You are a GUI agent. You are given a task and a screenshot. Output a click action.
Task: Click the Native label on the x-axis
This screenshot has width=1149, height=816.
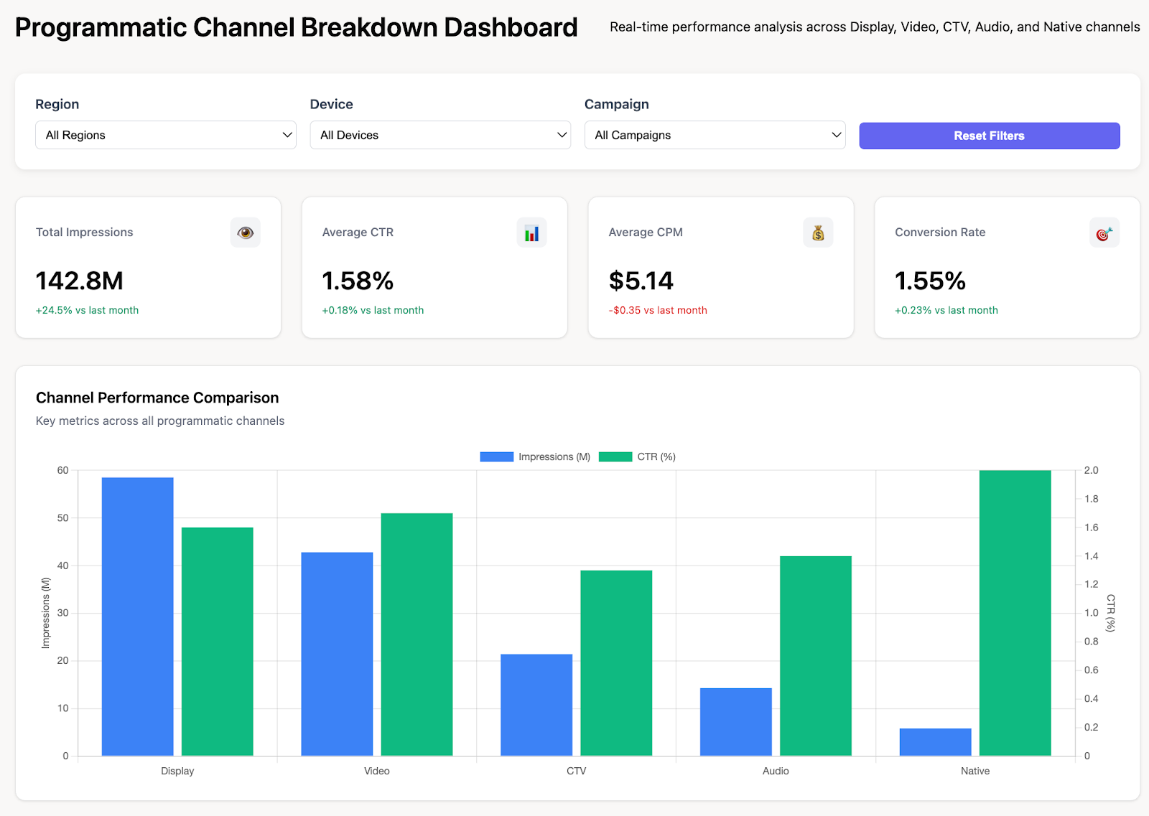click(x=974, y=771)
